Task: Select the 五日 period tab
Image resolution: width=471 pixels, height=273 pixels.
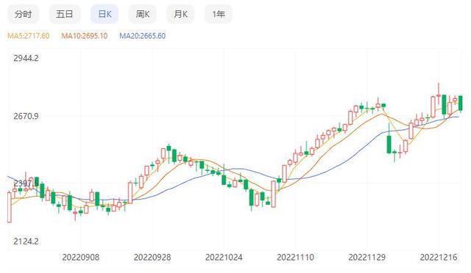Action: click(65, 14)
